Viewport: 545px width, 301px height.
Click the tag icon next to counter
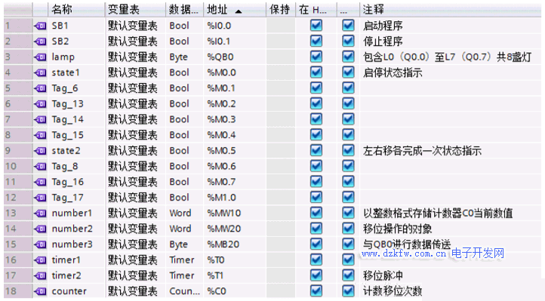click(41, 291)
